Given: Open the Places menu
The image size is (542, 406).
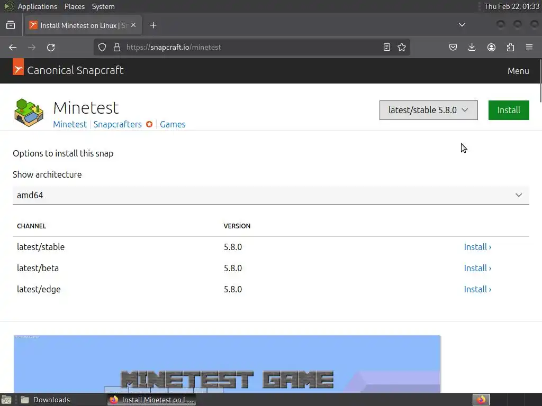Looking at the screenshot, I should 74,6.
